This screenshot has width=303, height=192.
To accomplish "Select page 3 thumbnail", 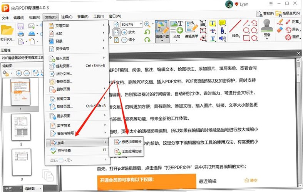I will (22, 162).
